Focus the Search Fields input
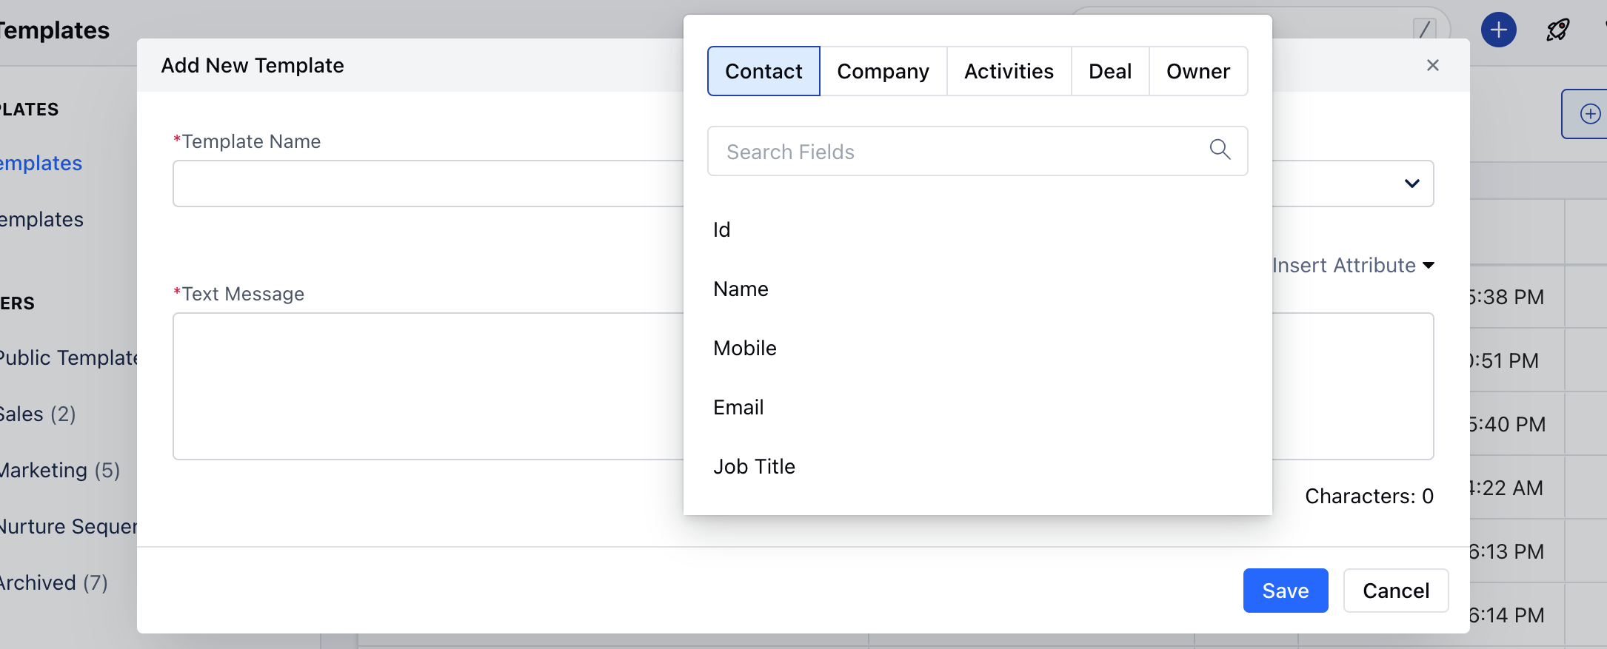This screenshot has height=649, width=1607. click(x=955, y=152)
